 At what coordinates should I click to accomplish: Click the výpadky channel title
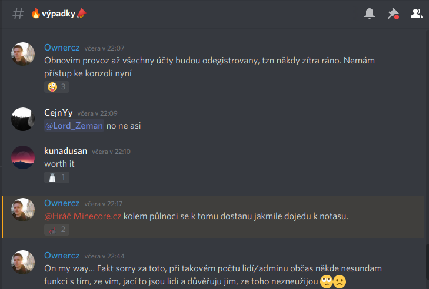[58, 14]
